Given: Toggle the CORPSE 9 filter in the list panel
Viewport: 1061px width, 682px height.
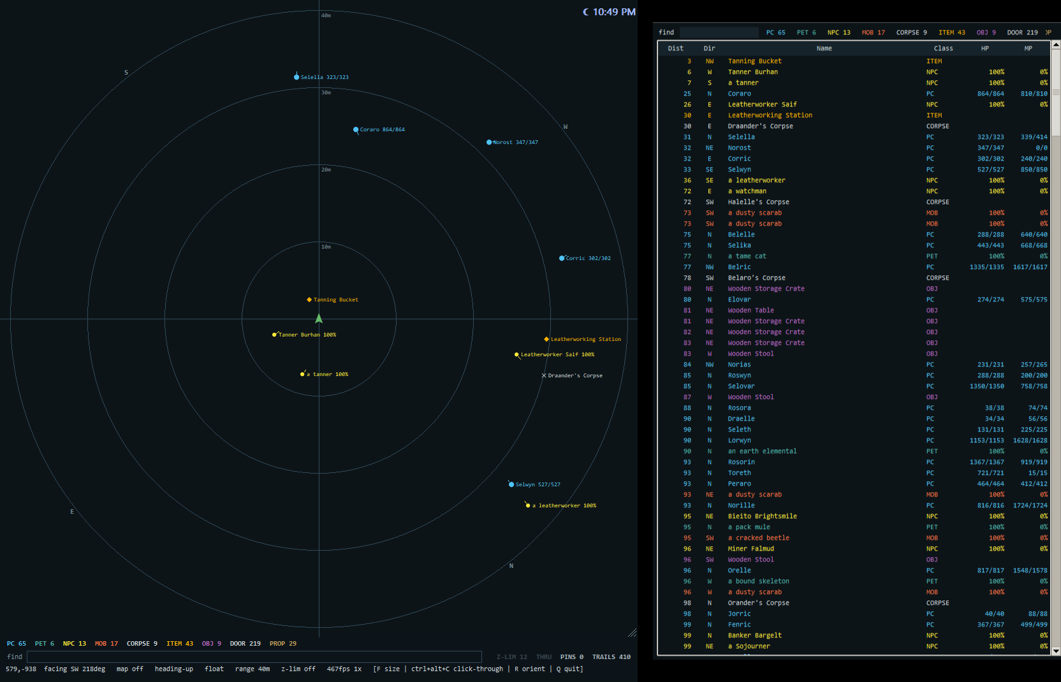Looking at the screenshot, I should (x=911, y=33).
